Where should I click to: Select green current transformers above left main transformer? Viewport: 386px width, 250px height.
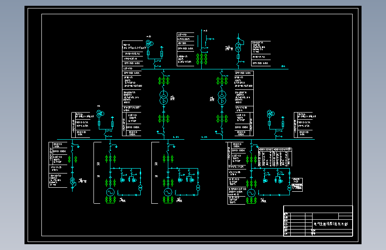coord(164,81)
